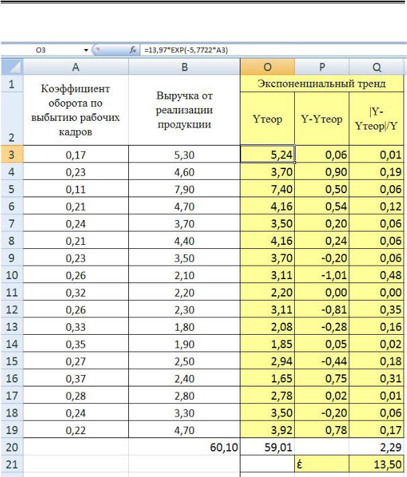
Task: Select row 10 header
Action: point(12,275)
